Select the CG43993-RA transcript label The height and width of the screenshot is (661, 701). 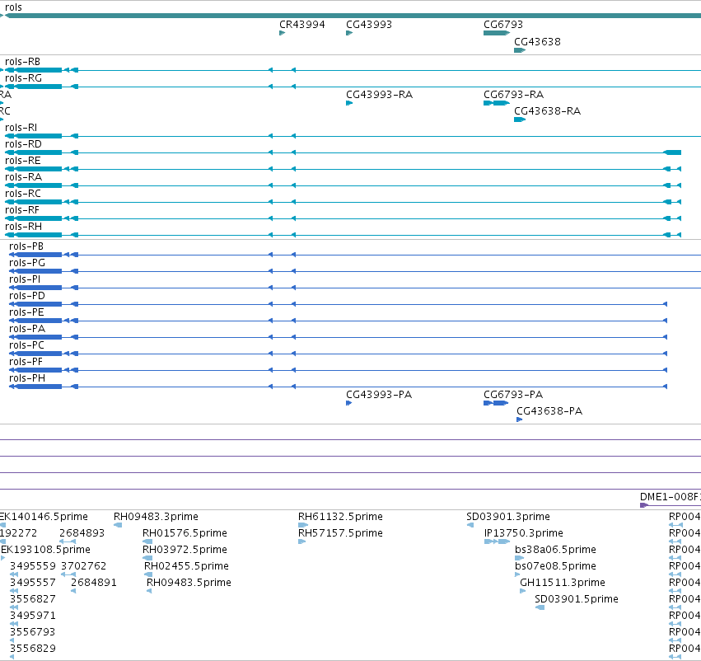[379, 94]
